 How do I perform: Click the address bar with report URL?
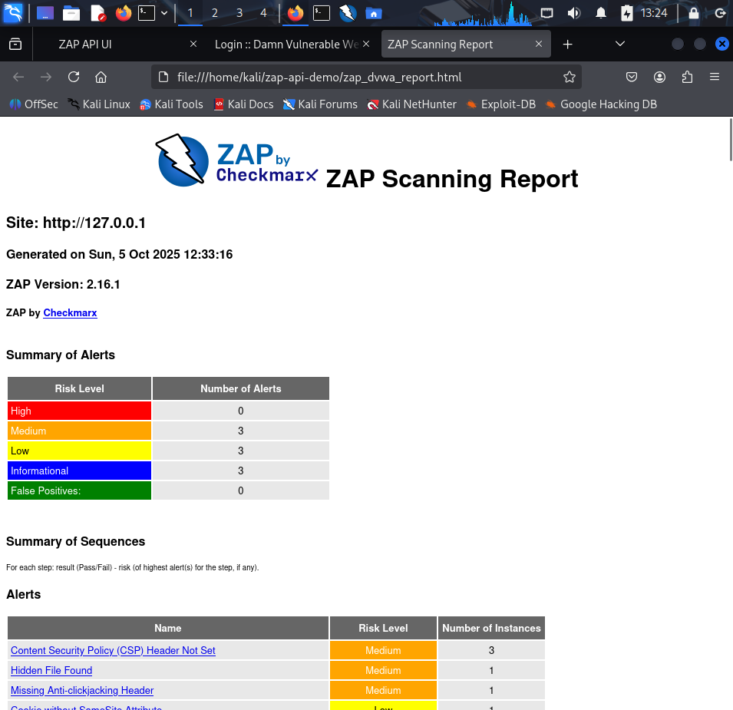[x=366, y=77]
